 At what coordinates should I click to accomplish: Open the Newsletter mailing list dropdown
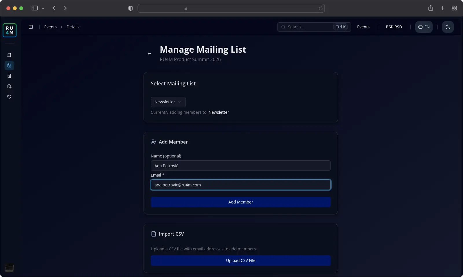168,102
